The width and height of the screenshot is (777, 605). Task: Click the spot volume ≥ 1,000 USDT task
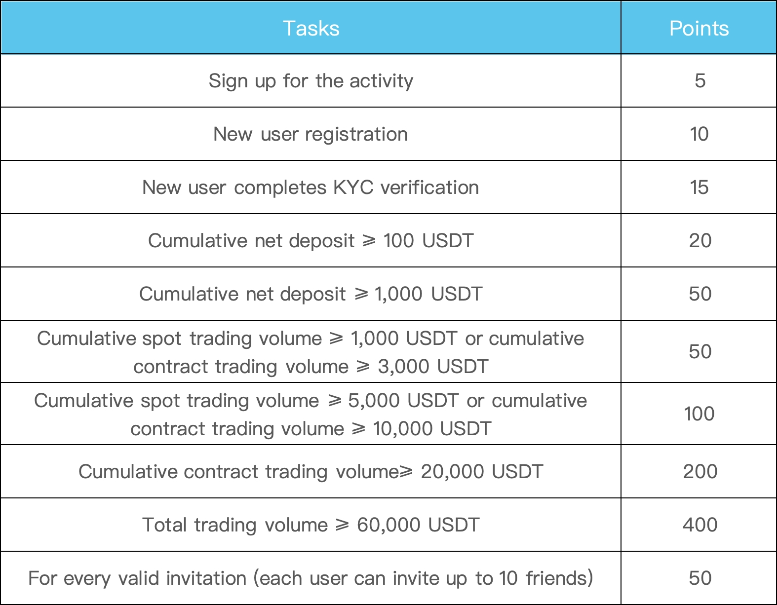311,352
